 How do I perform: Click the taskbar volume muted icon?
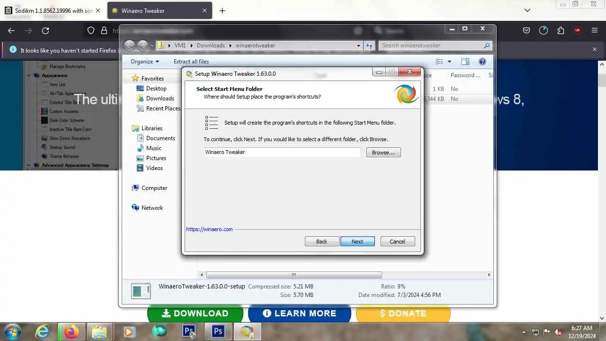click(x=559, y=332)
